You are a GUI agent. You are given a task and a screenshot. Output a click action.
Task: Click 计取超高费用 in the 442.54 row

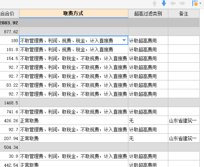tap(143, 165)
